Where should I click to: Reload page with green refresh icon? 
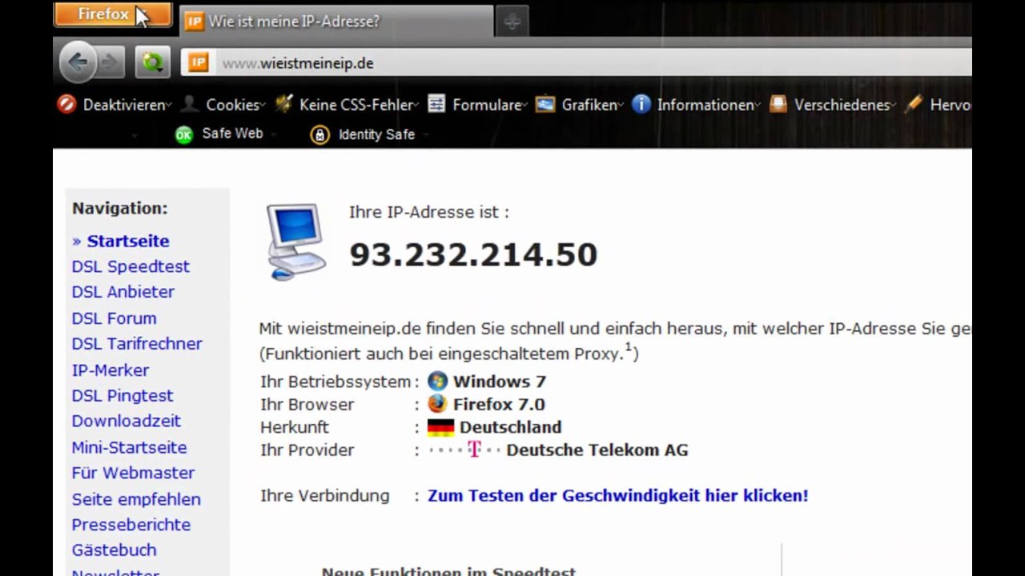pos(152,62)
